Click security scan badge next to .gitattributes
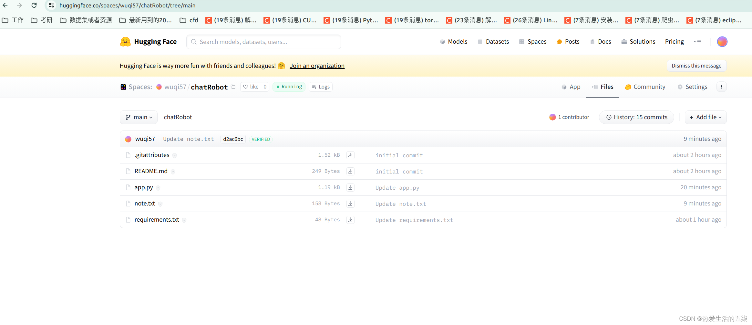Viewport: 752px width, 325px height. pos(174,155)
